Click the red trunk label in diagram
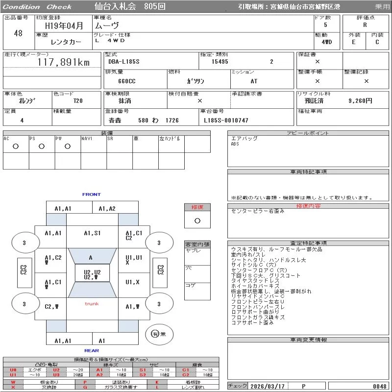392x392 pixels. coord(92,304)
